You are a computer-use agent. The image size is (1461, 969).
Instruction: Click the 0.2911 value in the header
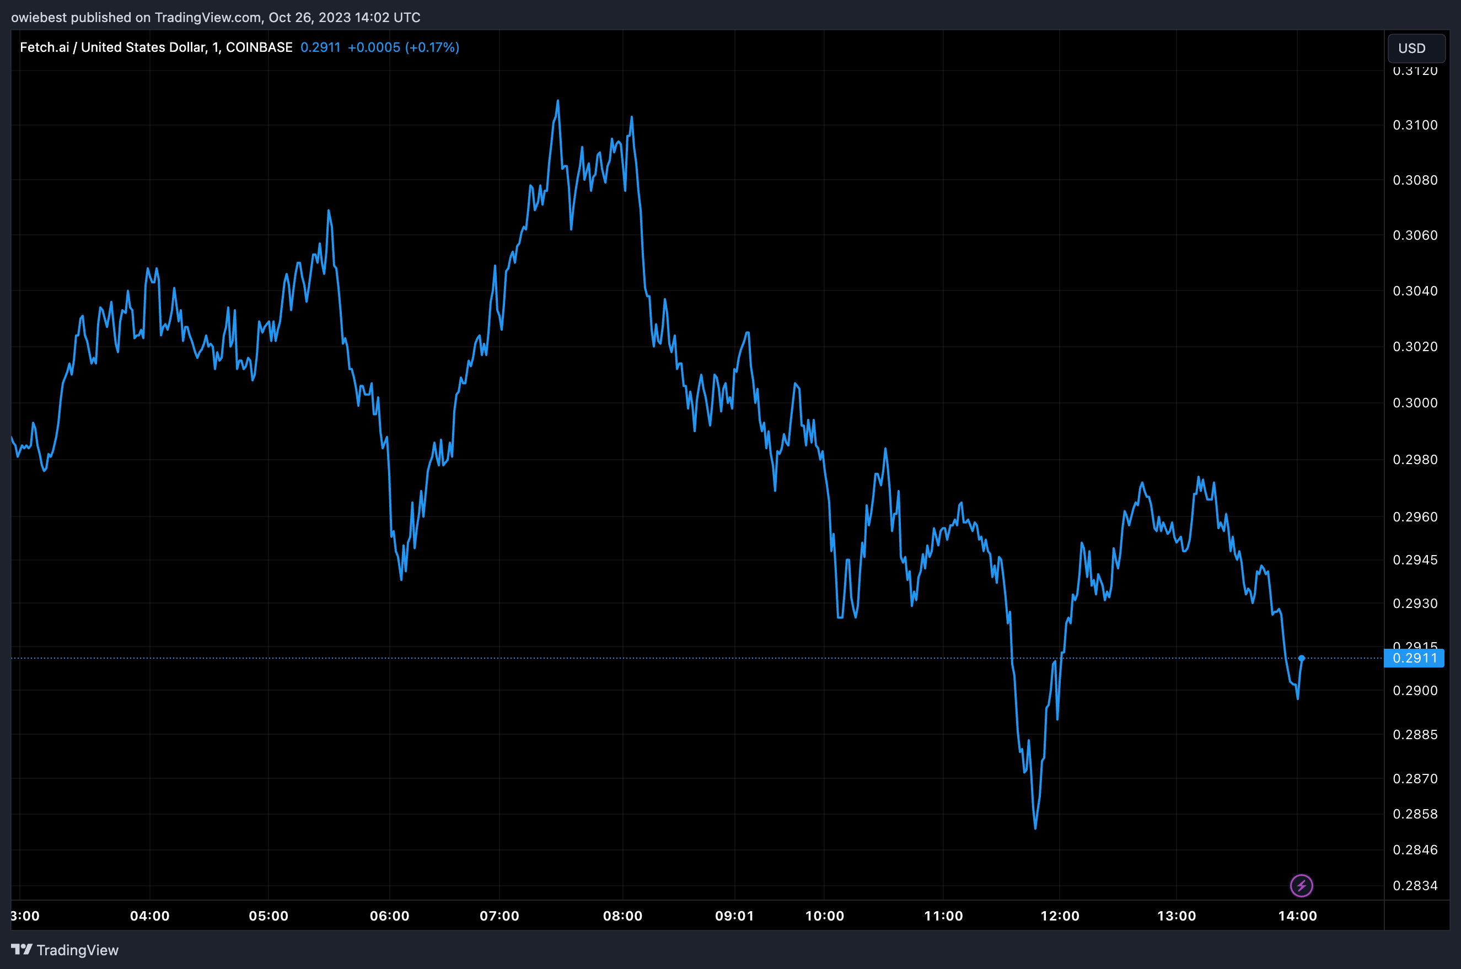point(320,47)
